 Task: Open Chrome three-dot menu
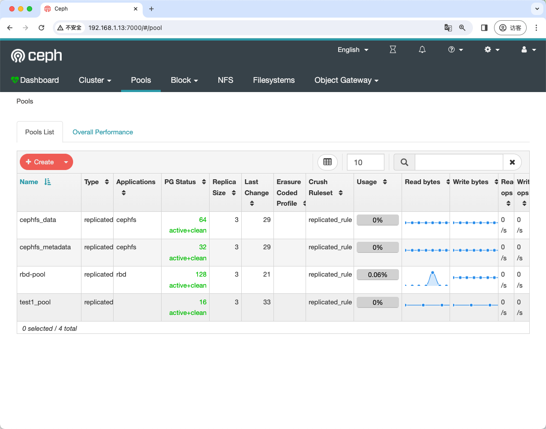(536, 28)
